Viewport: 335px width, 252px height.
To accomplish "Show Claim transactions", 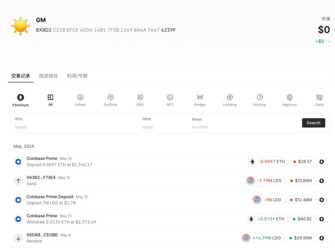I will (x=320, y=97).
